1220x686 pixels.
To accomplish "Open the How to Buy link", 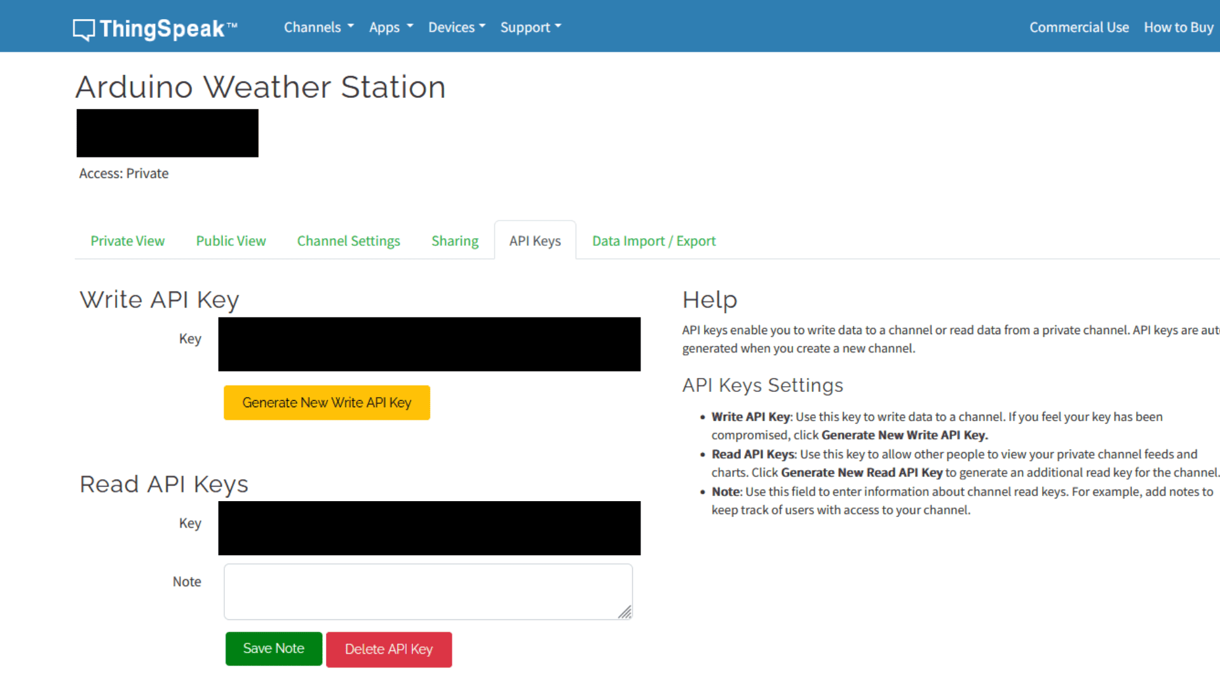I will click(x=1179, y=27).
